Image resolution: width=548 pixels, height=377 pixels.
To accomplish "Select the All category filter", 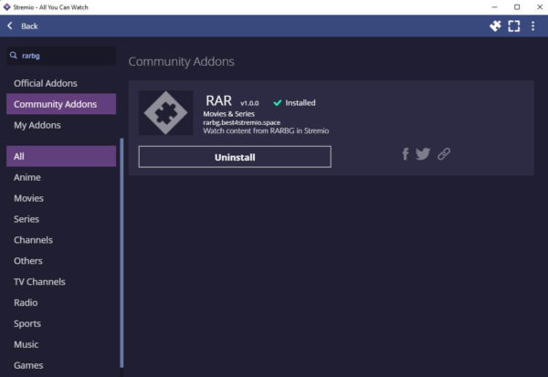I will pos(61,156).
